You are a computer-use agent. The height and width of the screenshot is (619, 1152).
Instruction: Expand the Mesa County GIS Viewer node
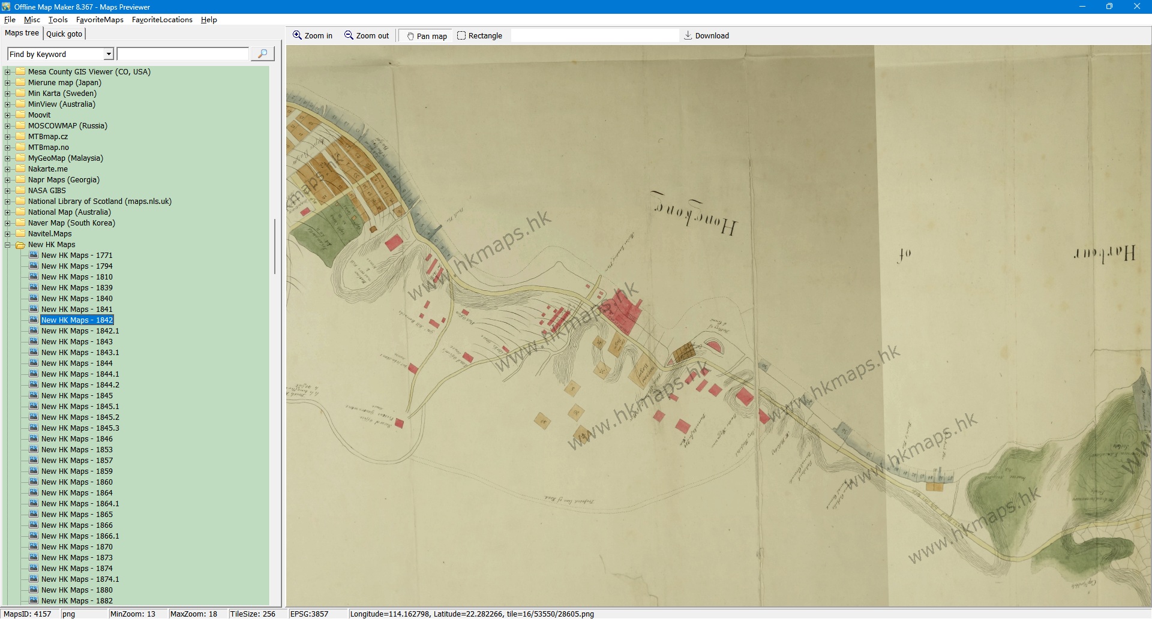point(8,72)
